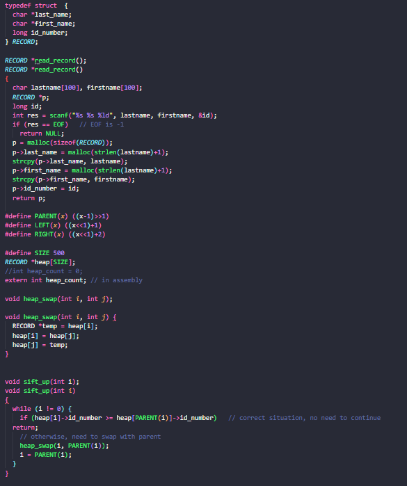407x486 pixels.
Task: Click the 'char lastname[100], firstname[100];' line
Action: click(77, 88)
